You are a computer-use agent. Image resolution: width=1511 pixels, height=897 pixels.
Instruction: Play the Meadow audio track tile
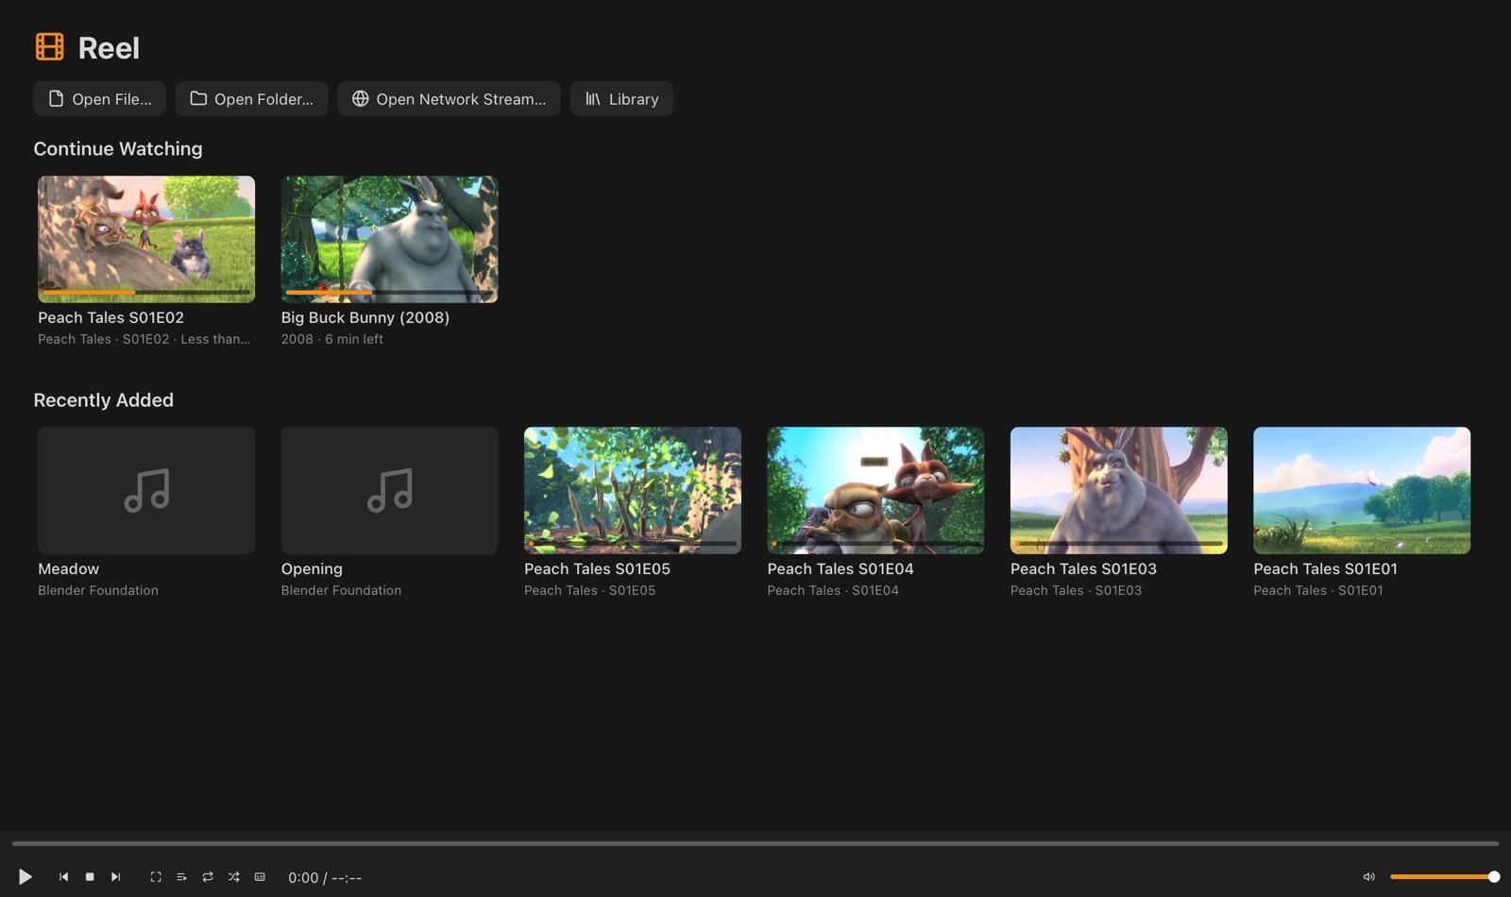tap(146, 490)
